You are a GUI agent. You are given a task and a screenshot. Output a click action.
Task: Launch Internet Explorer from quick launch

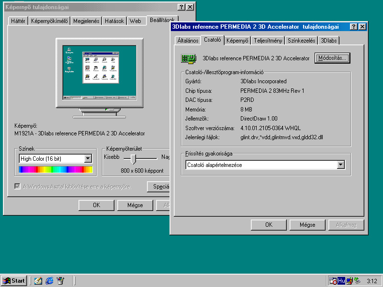point(49,281)
